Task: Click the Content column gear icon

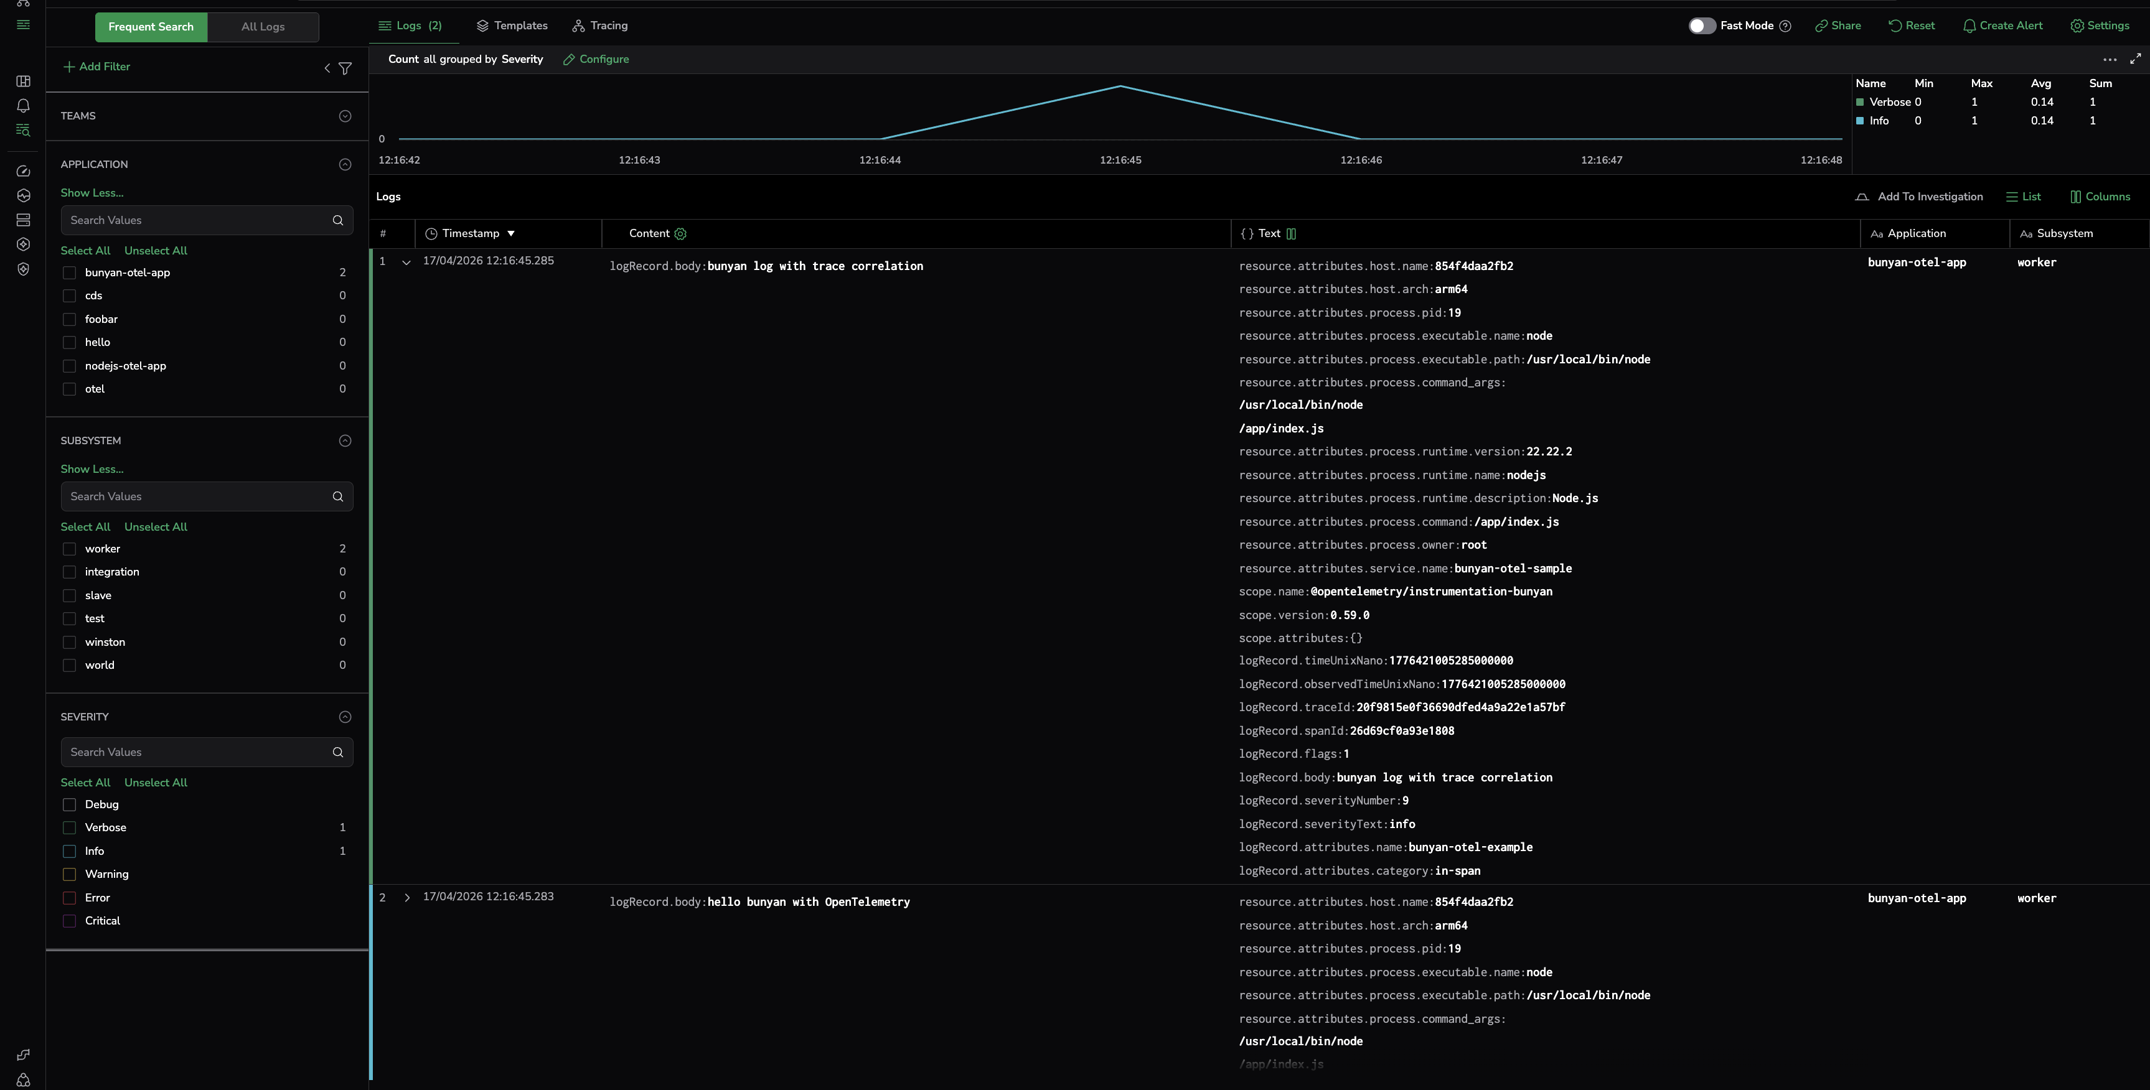Action: (x=680, y=233)
